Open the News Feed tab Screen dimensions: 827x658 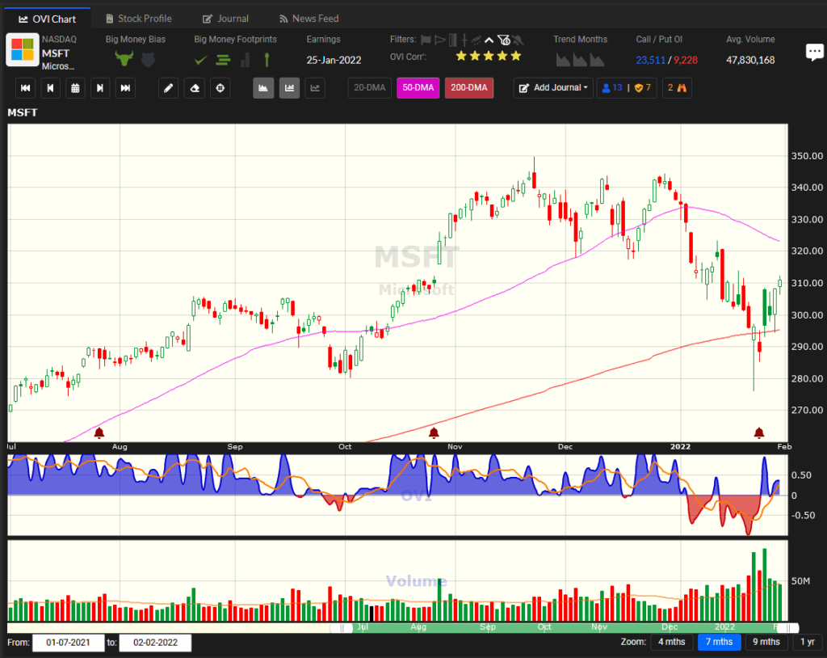tap(309, 18)
